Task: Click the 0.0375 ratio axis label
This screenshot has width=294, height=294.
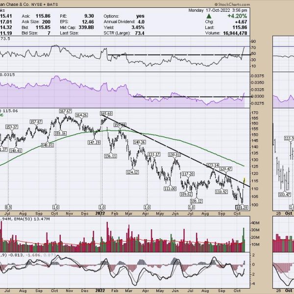Action: pos(257,76)
